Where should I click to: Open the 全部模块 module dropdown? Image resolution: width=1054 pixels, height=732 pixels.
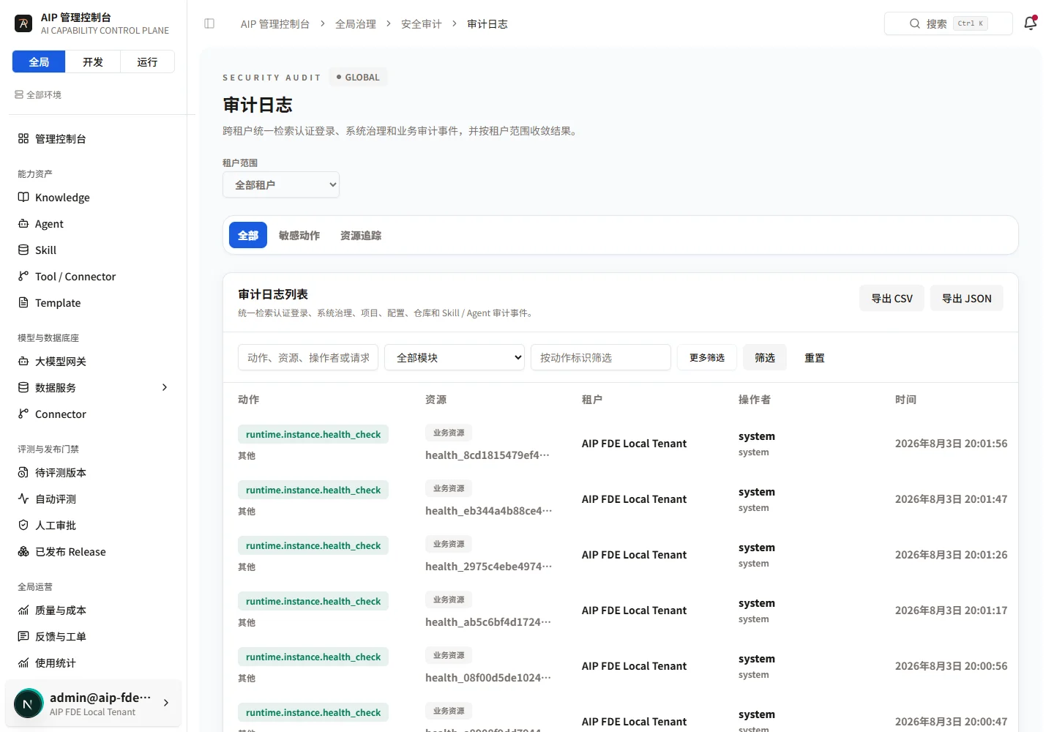455,357
